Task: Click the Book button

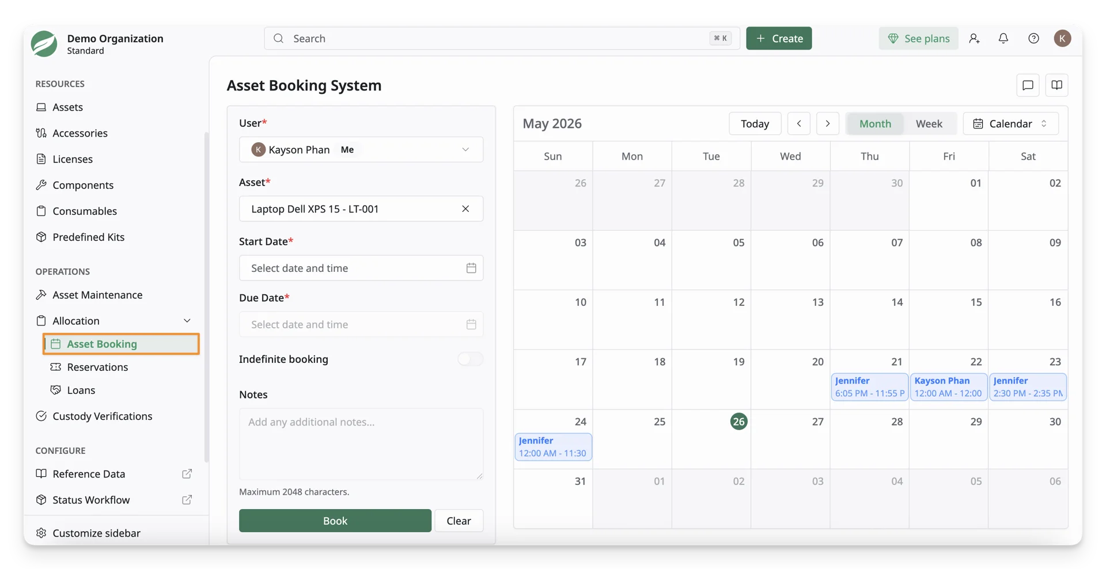Action: point(335,521)
